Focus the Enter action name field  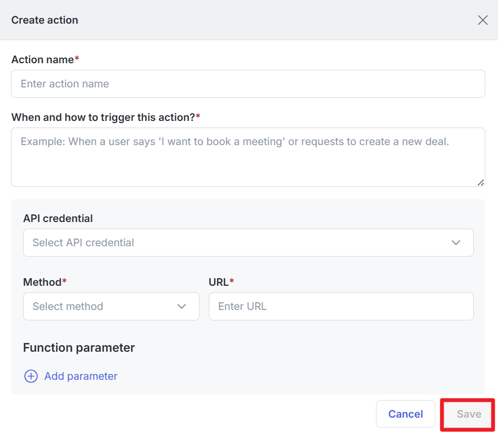click(x=247, y=84)
